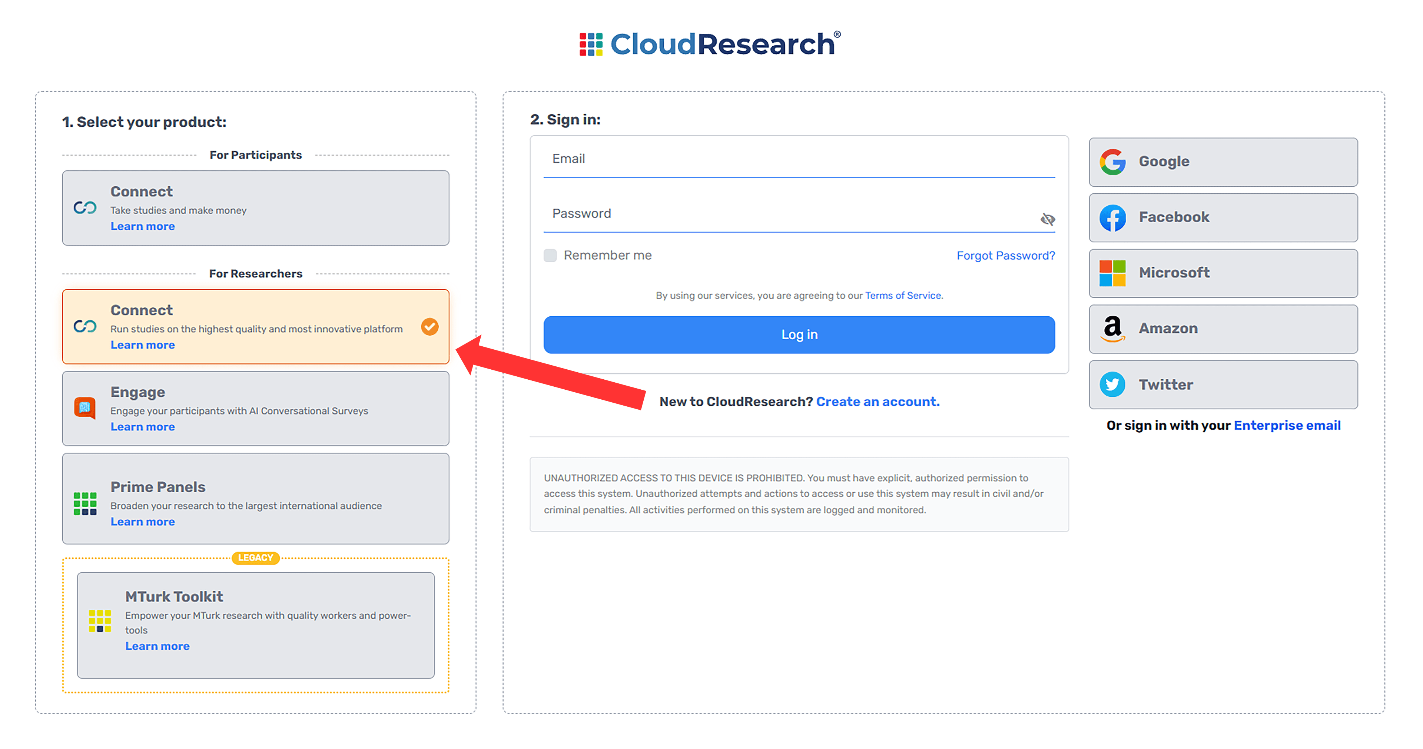Click the MTurk Toolkit yellow grid icon
The width and height of the screenshot is (1423, 749).
pos(100,621)
